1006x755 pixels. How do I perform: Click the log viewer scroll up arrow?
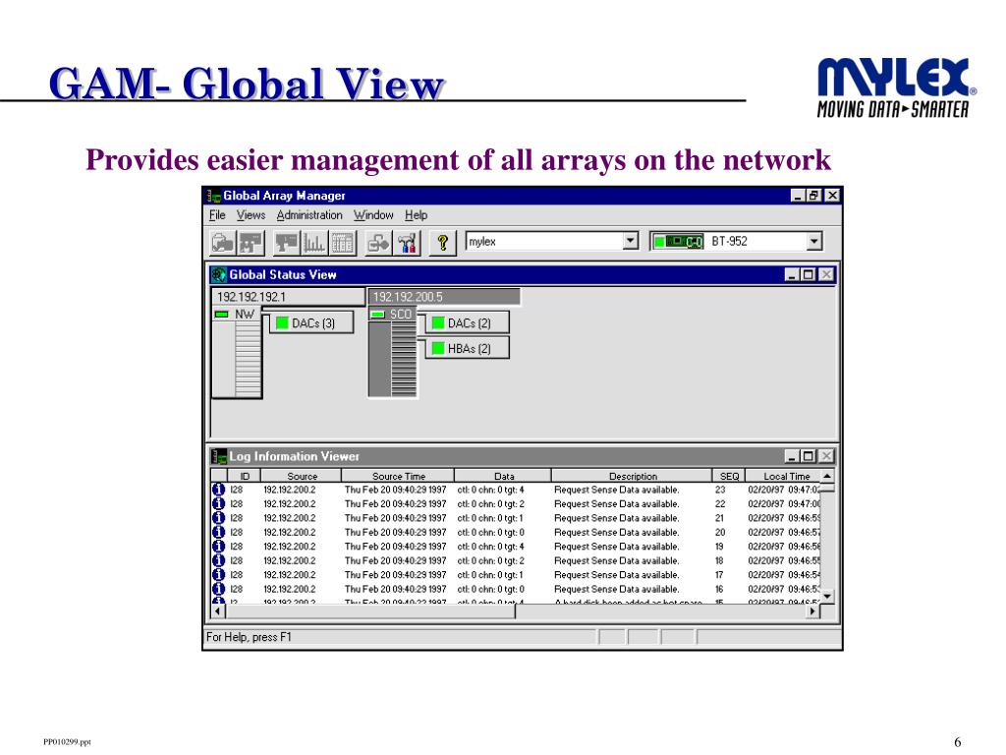click(827, 476)
